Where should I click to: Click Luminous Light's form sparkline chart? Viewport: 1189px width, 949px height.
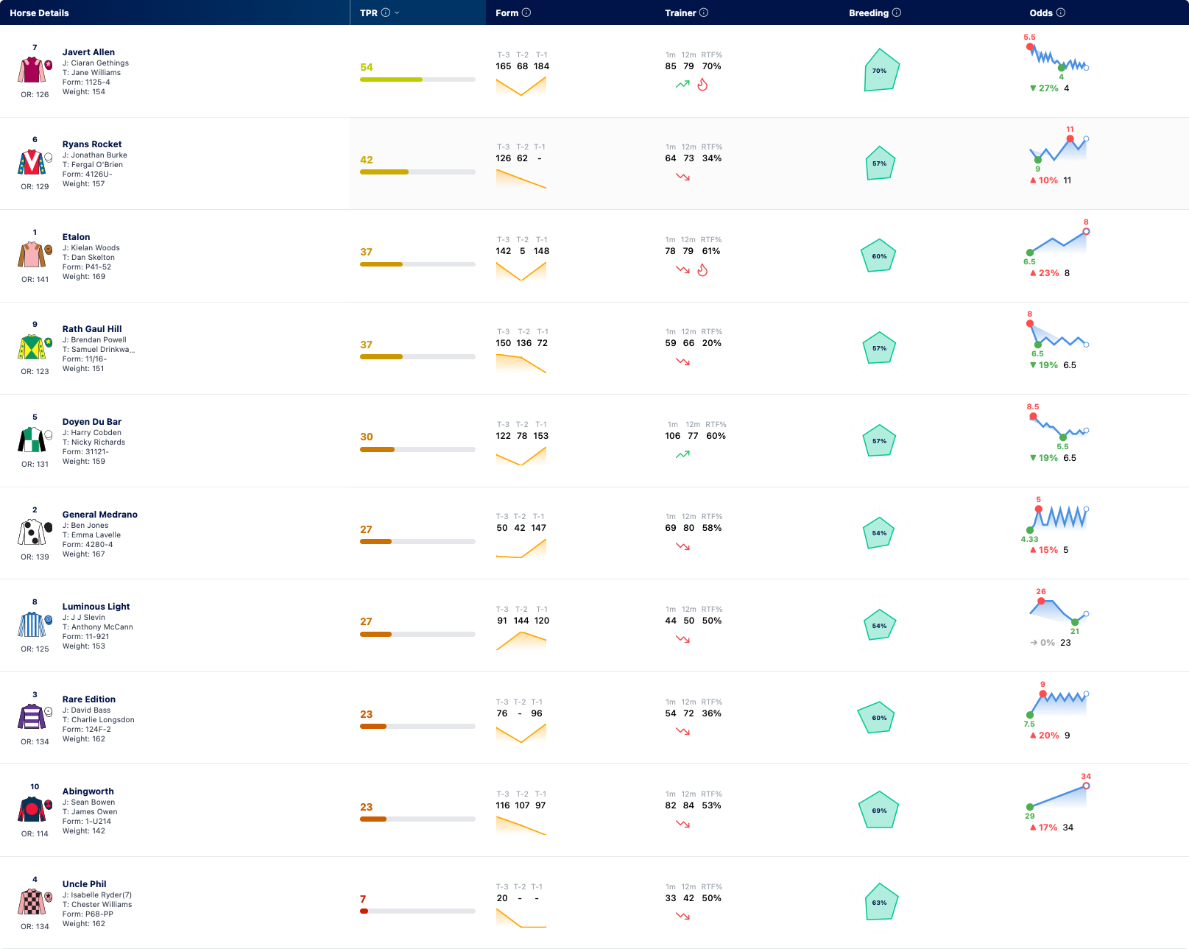click(521, 641)
